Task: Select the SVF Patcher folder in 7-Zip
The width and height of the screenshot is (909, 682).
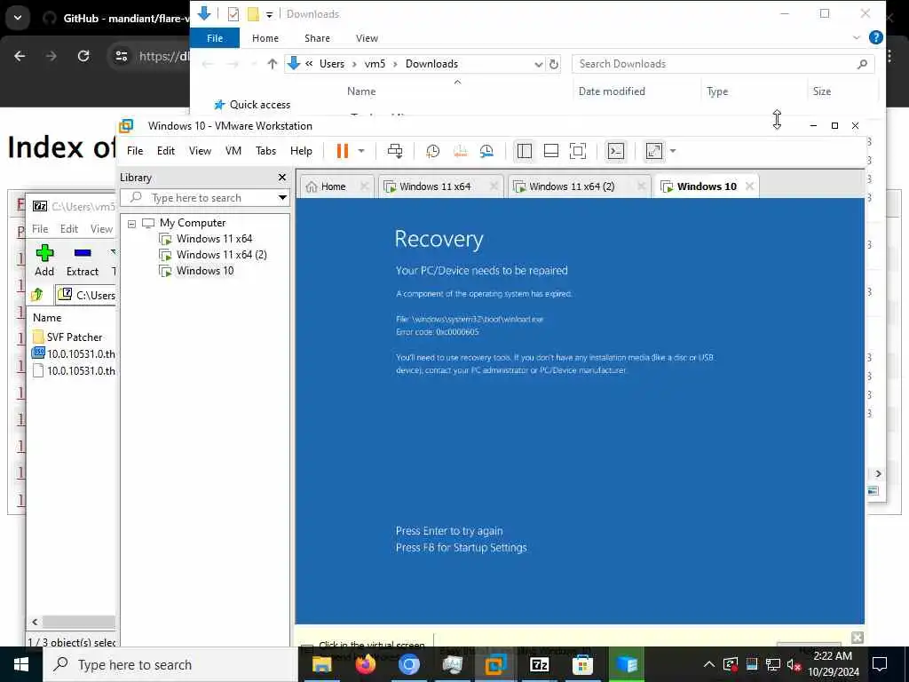Action: pyautogui.click(x=75, y=337)
